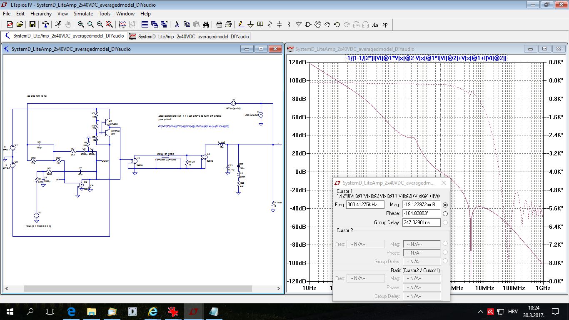Open File Explorer from the taskbar
Viewport: 569px width, 320px height.
(x=92, y=312)
